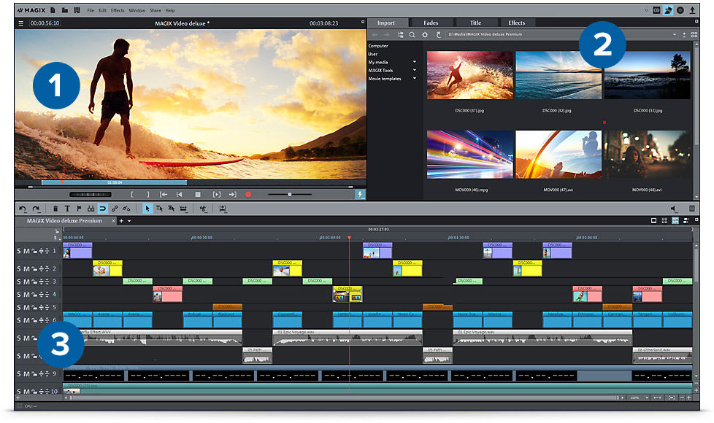Expand the Movie templates sidebar entry
Image resolution: width=714 pixels, height=423 pixels.
click(414, 78)
